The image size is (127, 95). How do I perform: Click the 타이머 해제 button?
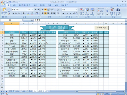tap(101, 28)
